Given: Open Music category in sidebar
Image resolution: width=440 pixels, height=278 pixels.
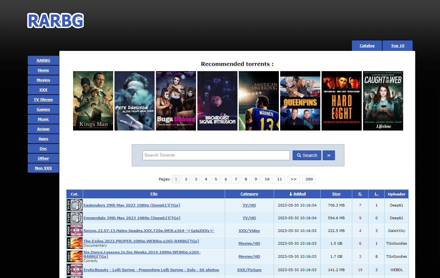Looking at the screenshot, I should tap(43, 119).
